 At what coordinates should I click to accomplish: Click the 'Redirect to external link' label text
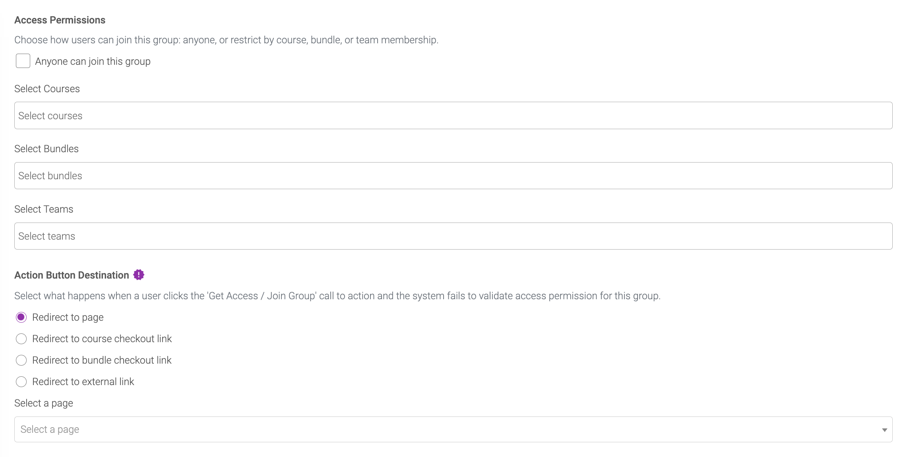point(83,381)
